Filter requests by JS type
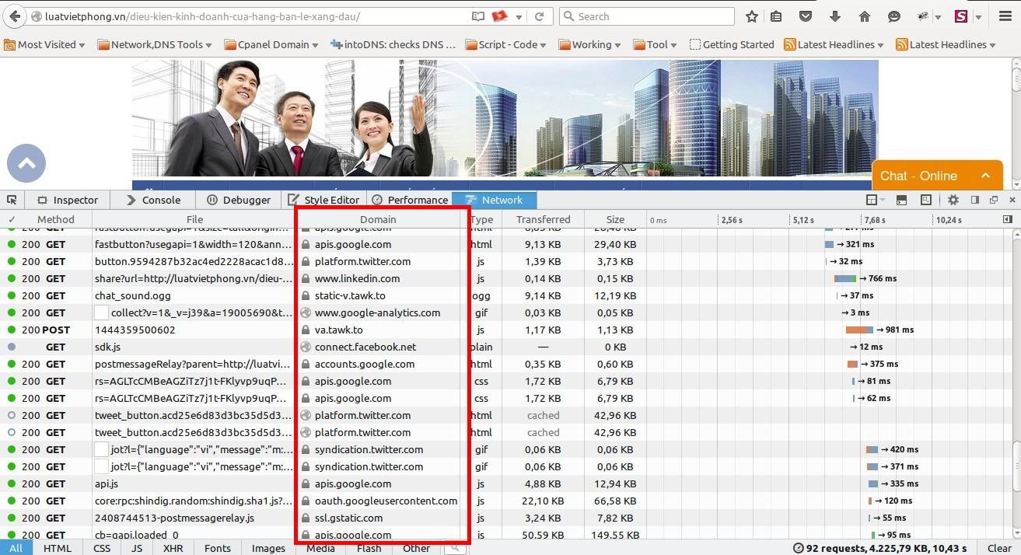1021x555 pixels. click(137, 548)
